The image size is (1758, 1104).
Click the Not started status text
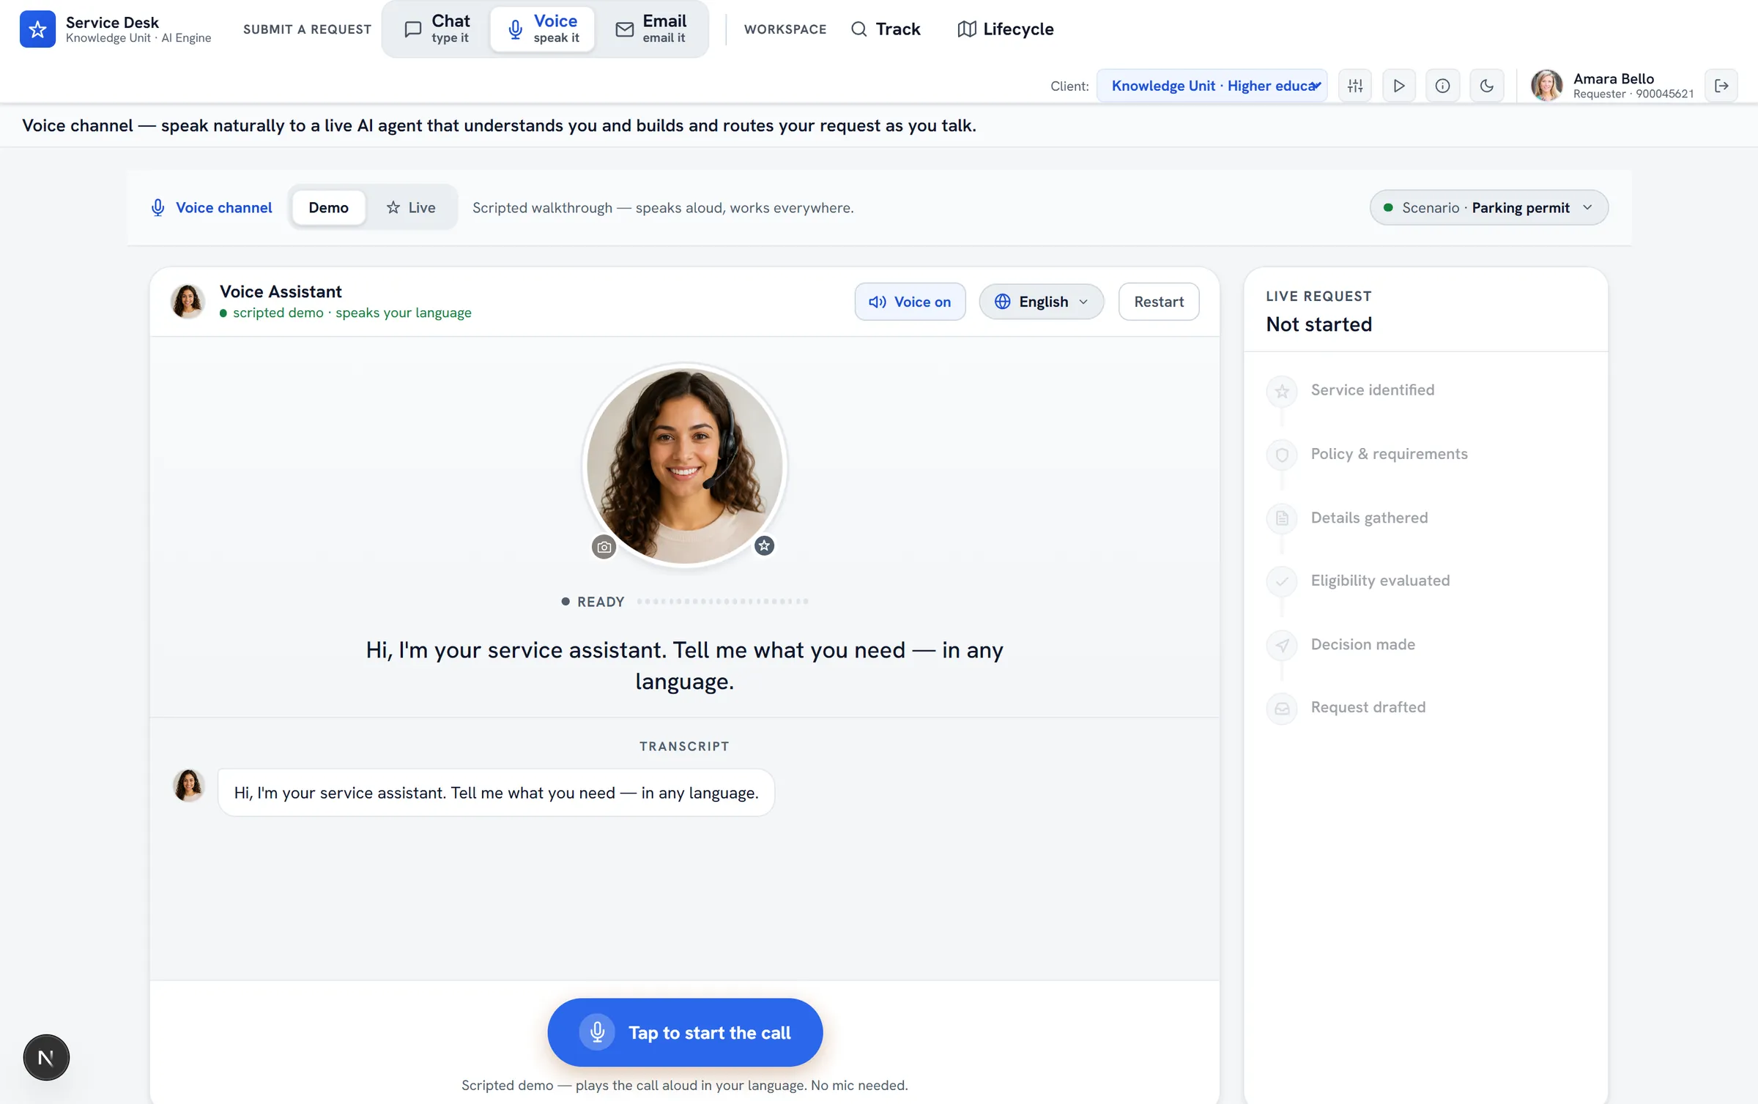pyautogui.click(x=1318, y=324)
